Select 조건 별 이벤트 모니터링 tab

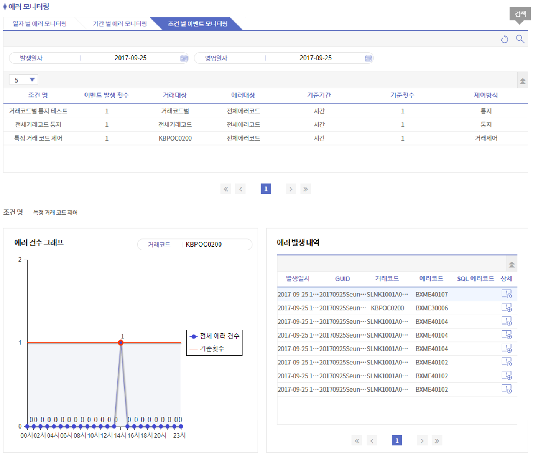197,24
